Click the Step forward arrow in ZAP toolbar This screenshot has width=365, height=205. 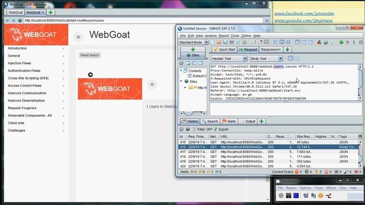point(348,42)
